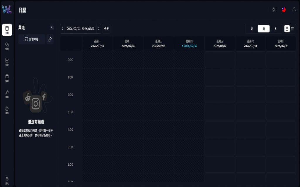Collapse the 頻道 channels panel
Viewport: 300px width, 187px height.
(x=52, y=27)
